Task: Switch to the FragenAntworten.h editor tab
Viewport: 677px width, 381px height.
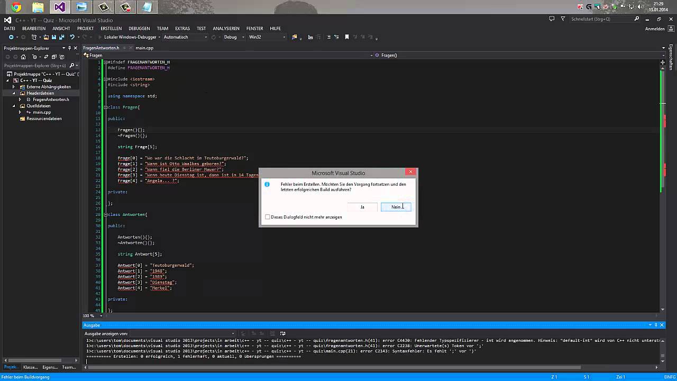Action: (x=101, y=48)
